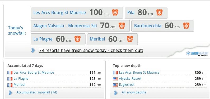Select Pila resort in today's snowfall
The image size is (210, 99).
[x=131, y=13]
